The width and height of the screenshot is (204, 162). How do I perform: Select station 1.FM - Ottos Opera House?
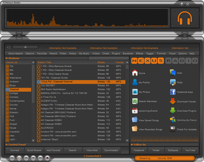81,74
